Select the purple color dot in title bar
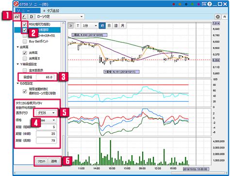This screenshot has width=230, height=176. 198,4
